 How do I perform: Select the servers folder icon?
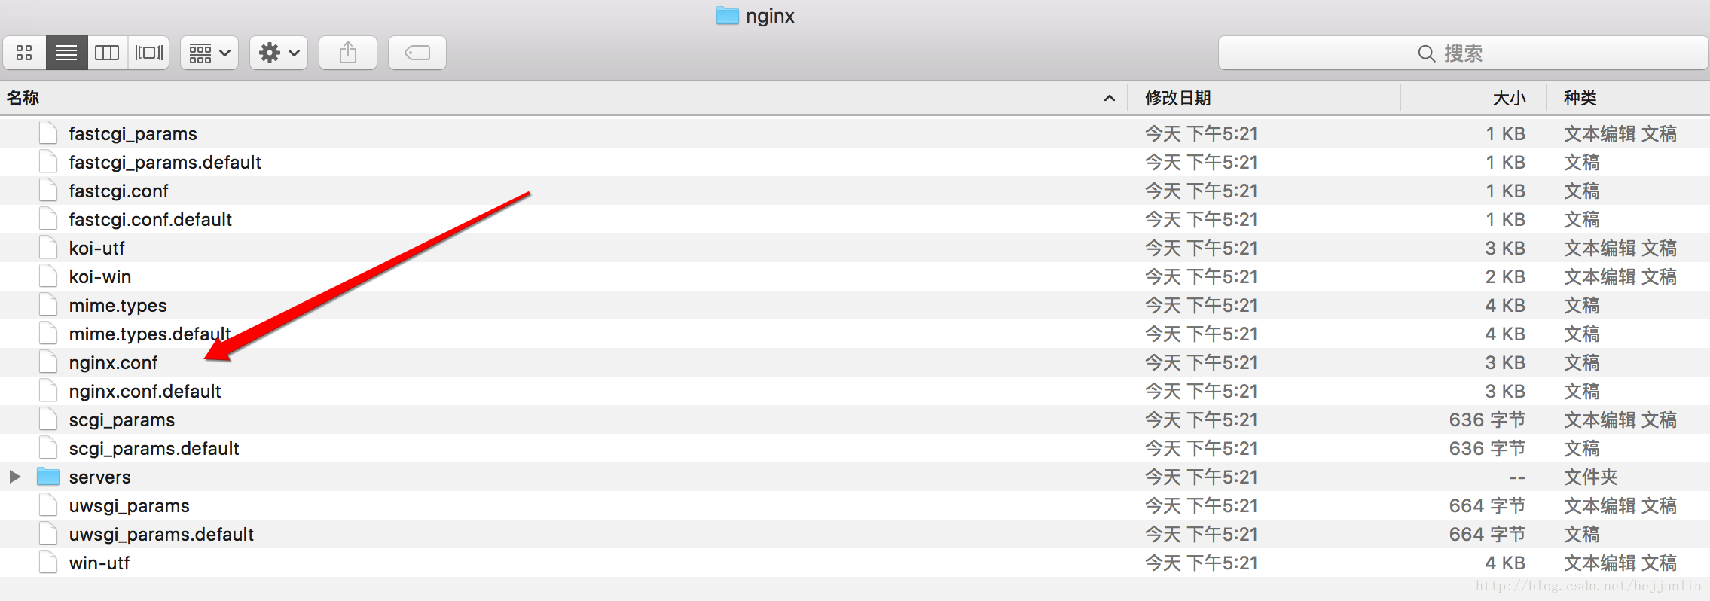tap(48, 477)
